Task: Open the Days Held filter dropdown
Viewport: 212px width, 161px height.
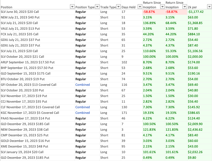Action: click(139, 7)
